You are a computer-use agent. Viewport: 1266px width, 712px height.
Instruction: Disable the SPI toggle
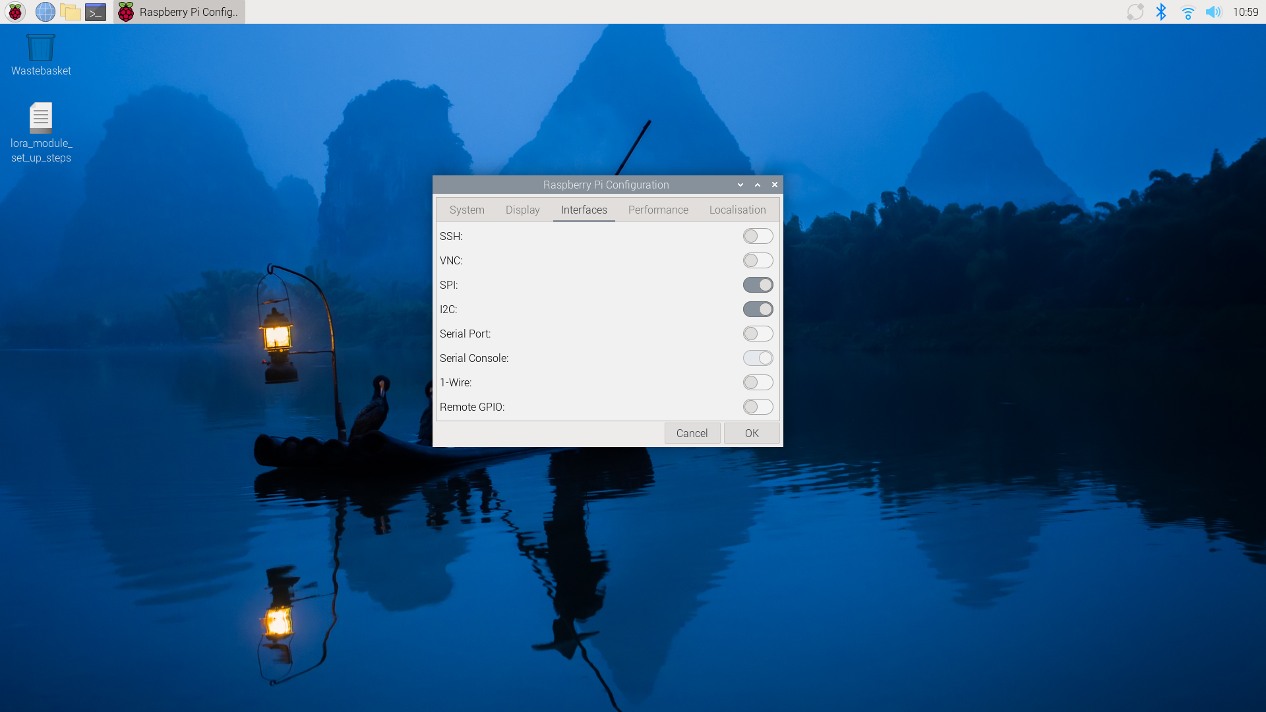coord(758,285)
